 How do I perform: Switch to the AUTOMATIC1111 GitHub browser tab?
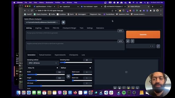(x=115, y=7)
